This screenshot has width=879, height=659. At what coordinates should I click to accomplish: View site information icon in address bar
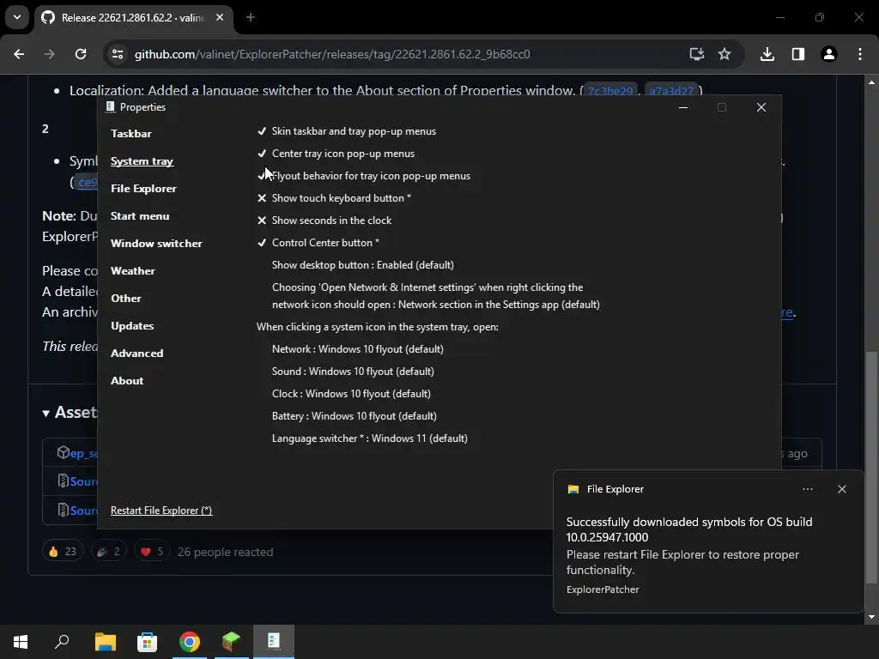point(118,54)
